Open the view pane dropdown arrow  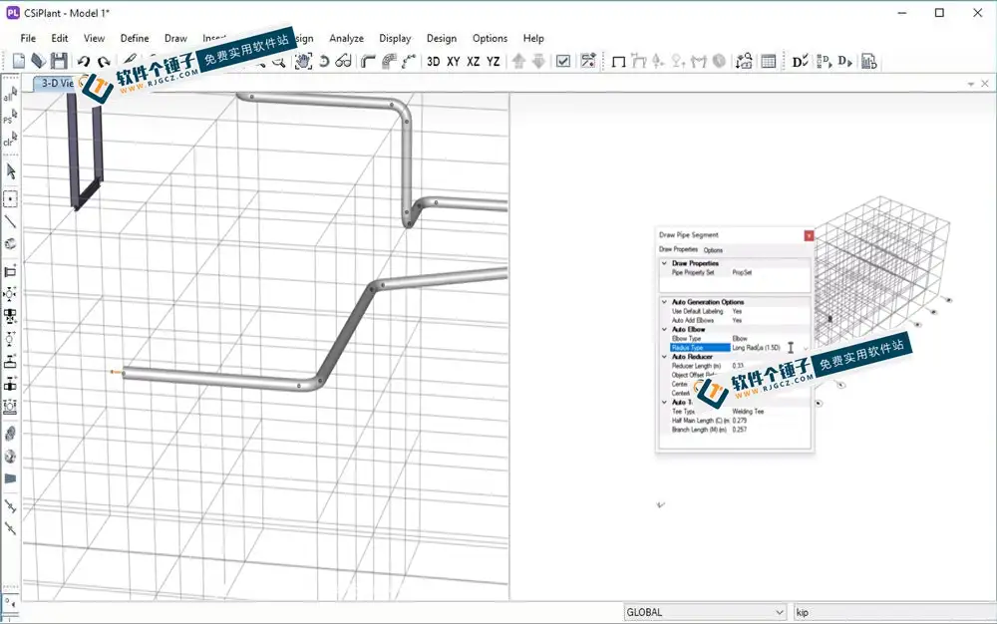(971, 84)
